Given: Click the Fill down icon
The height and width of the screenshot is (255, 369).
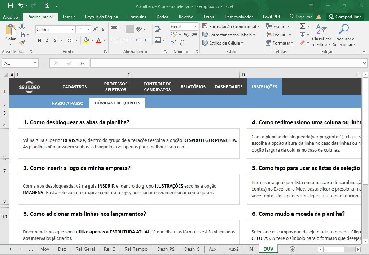Looking at the screenshot, I should pos(303,35).
